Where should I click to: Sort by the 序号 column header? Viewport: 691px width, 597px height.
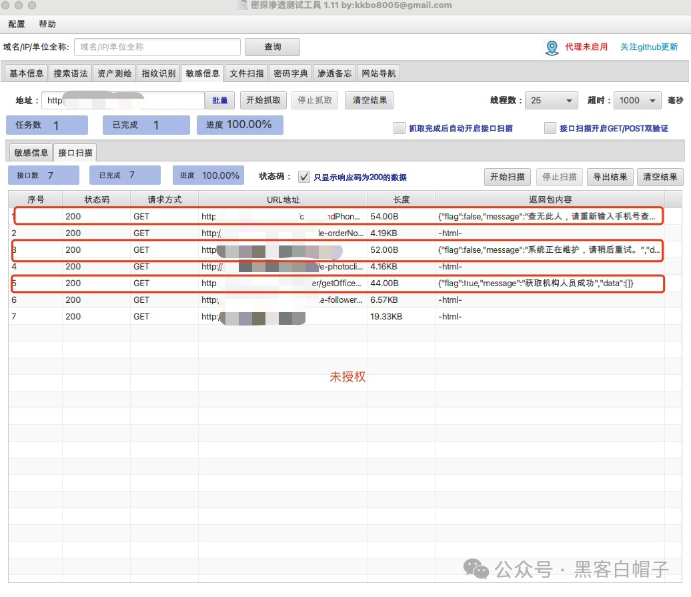(x=35, y=199)
